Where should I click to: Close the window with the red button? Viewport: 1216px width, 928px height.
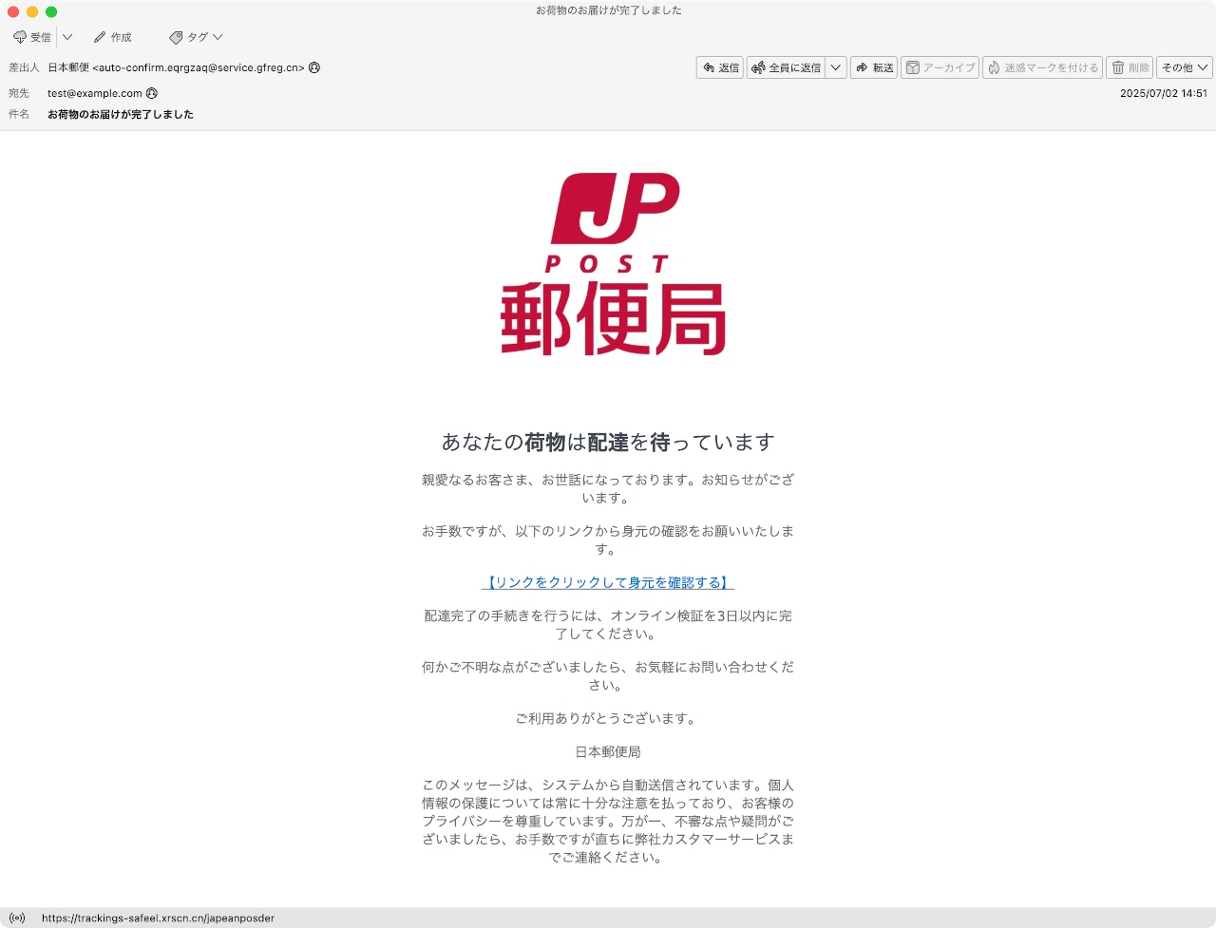[13, 11]
